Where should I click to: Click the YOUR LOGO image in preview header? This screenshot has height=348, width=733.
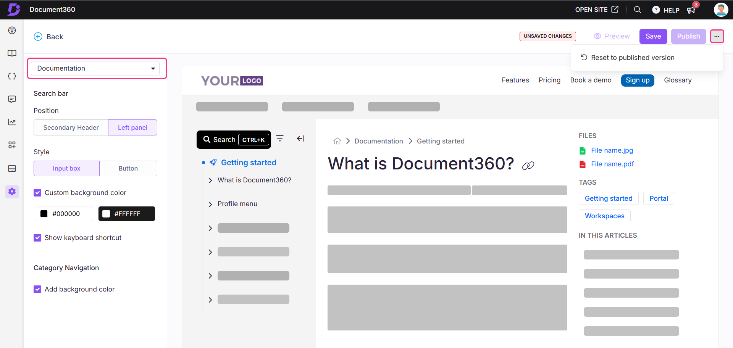(232, 81)
